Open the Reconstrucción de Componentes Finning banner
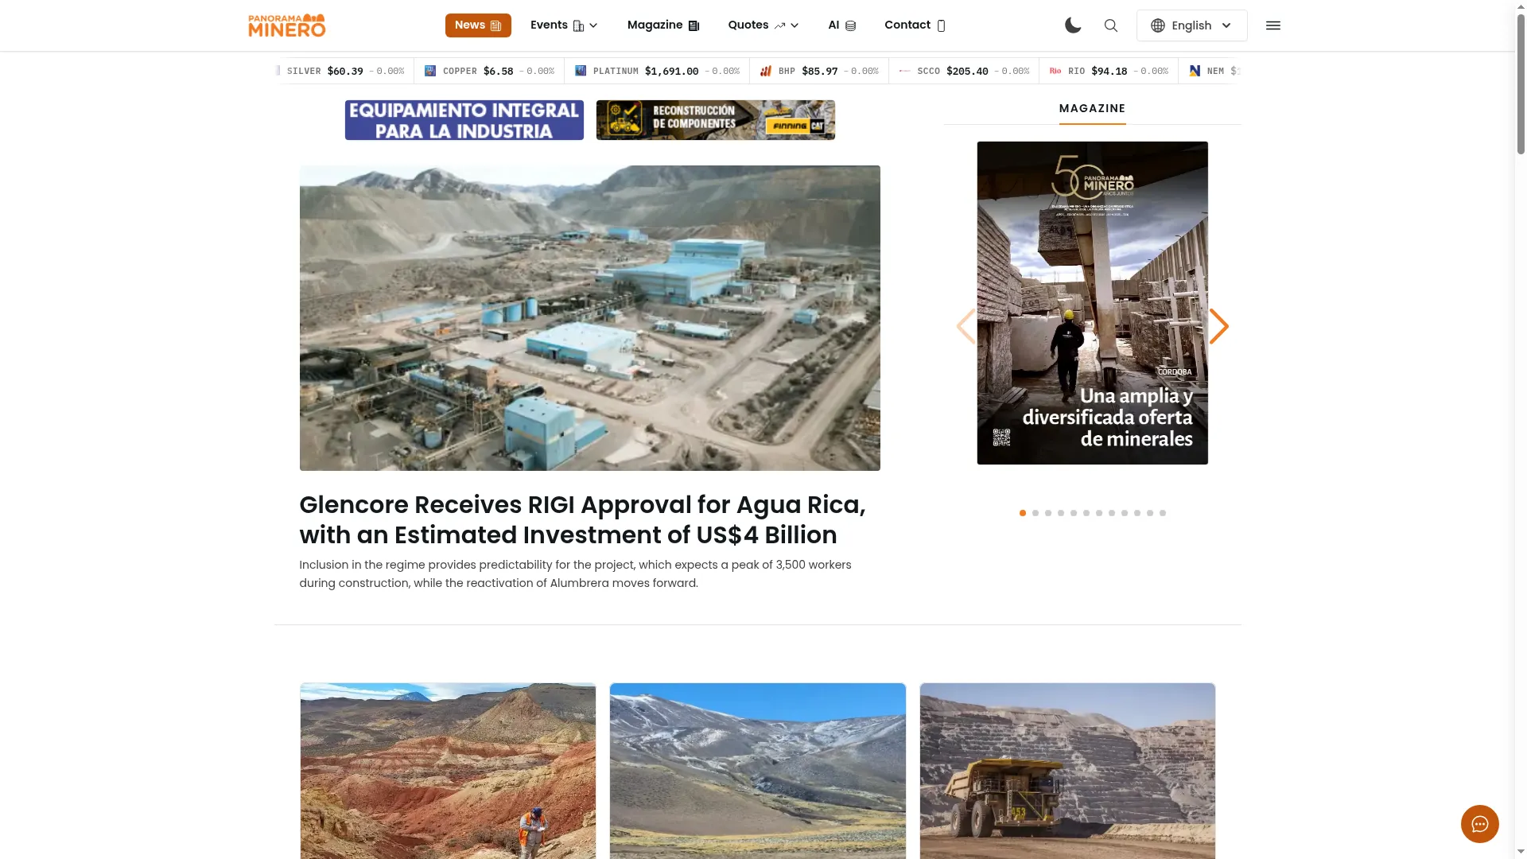Image resolution: width=1527 pixels, height=859 pixels. (715, 120)
